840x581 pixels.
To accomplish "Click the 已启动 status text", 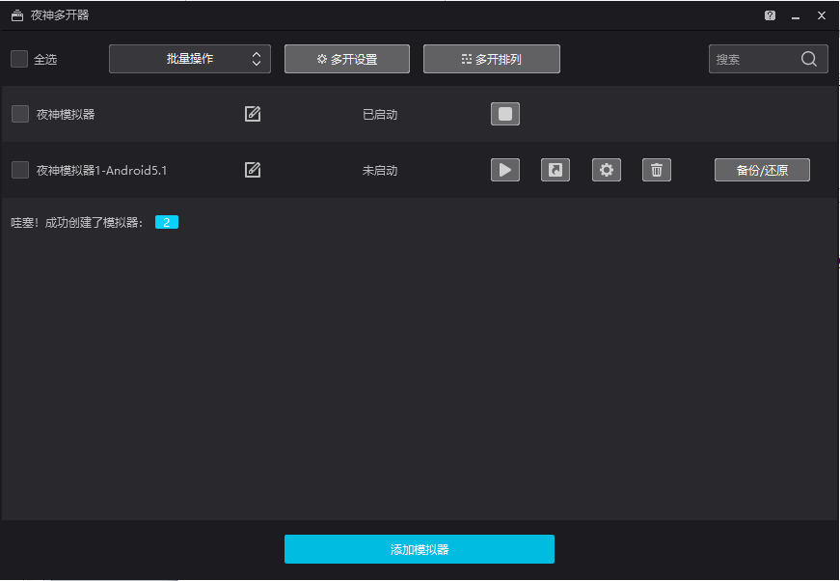I will click(380, 114).
